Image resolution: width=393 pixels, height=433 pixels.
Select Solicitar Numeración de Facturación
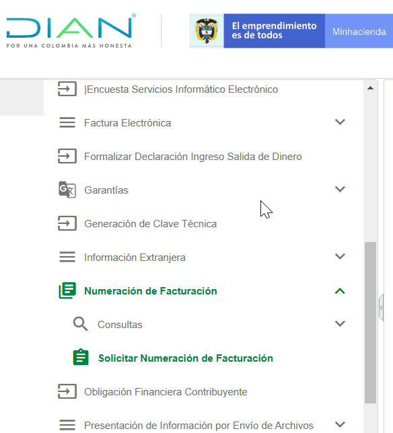click(186, 358)
